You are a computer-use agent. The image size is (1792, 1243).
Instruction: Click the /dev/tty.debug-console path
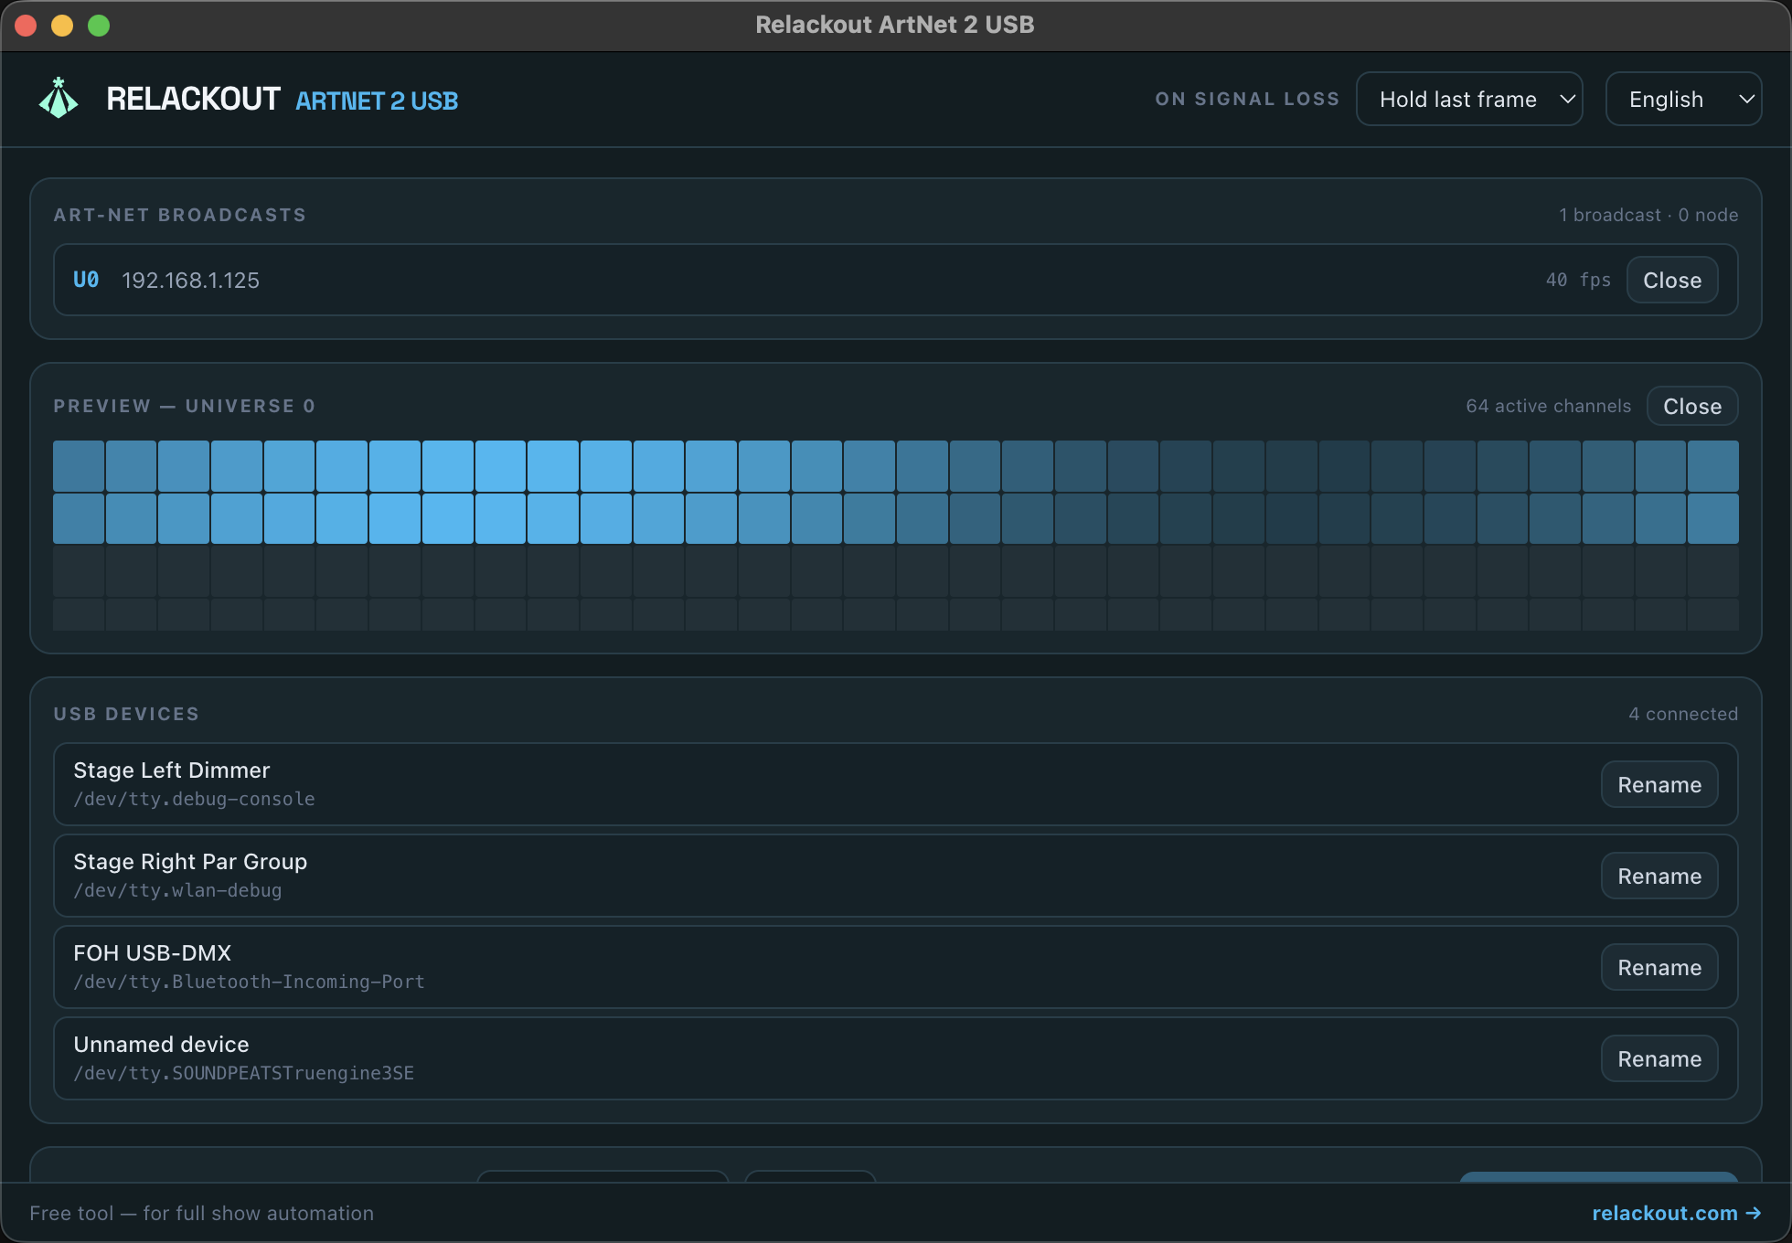tap(194, 799)
